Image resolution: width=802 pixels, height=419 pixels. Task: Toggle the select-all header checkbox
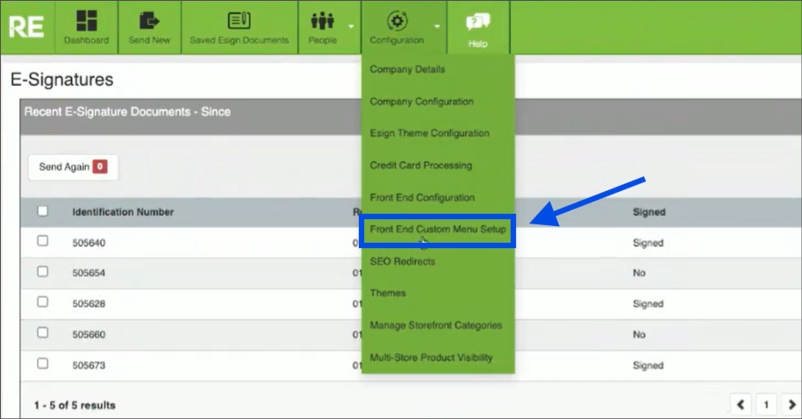pyautogui.click(x=43, y=211)
